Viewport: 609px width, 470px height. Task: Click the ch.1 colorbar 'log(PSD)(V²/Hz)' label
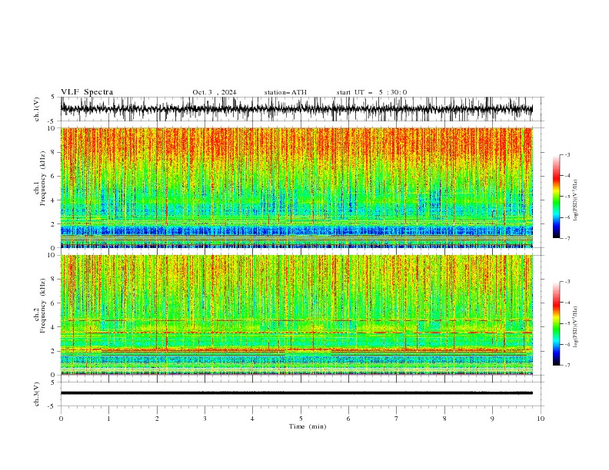575,200
